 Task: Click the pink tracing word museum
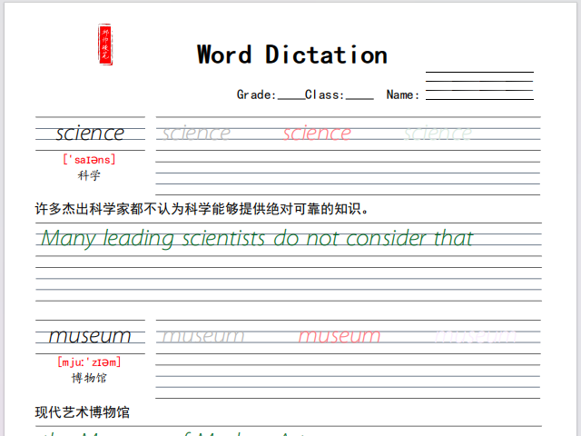pos(340,336)
